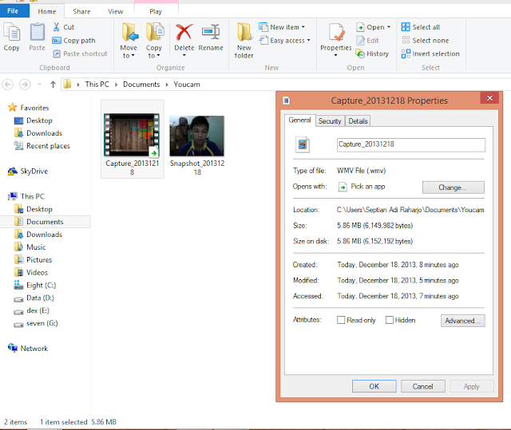Viewport: 511px width, 430px height.
Task: Click Select none in the ribbon
Action: click(x=426, y=41)
